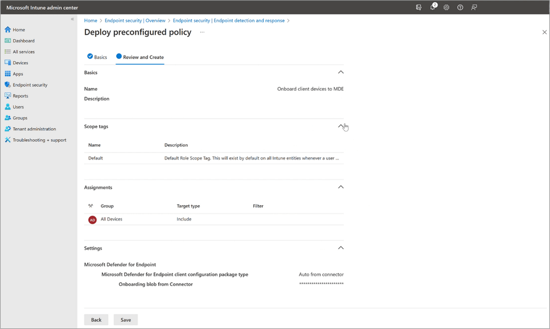Click the Back button
The width and height of the screenshot is (550, 329).
[96, 320]
